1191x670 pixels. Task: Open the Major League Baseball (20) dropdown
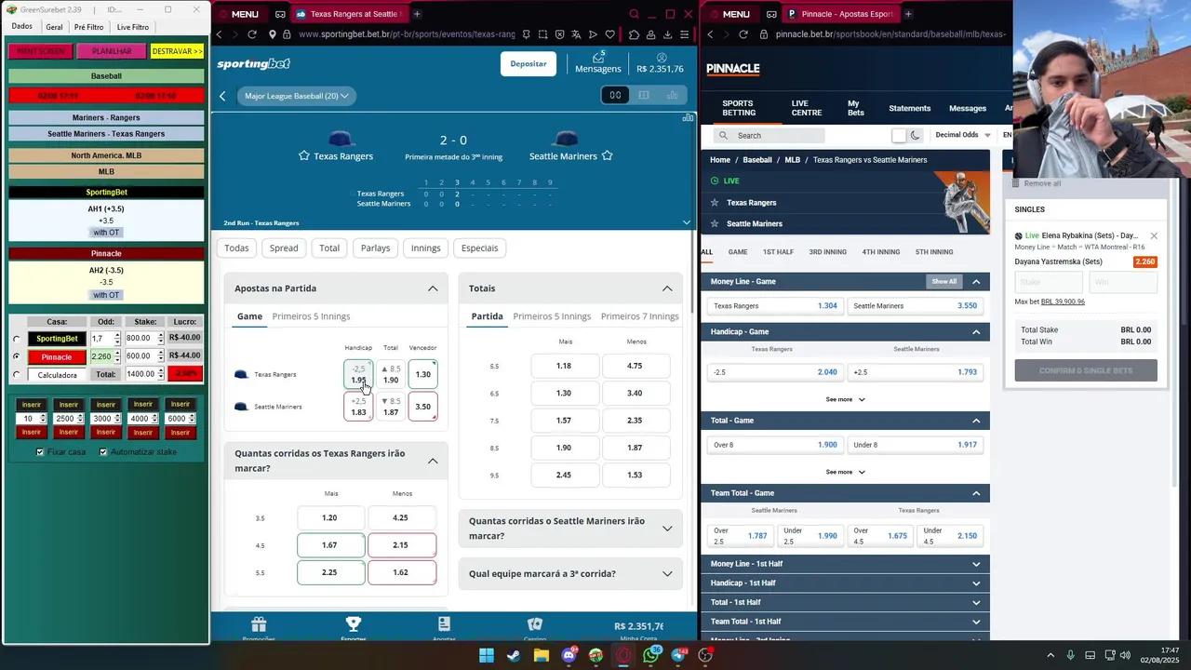296,96
